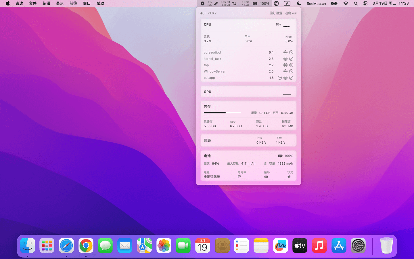Click the battery cycle count 49
The height and width of the screenshot is (259, 414).
point(266,177)
